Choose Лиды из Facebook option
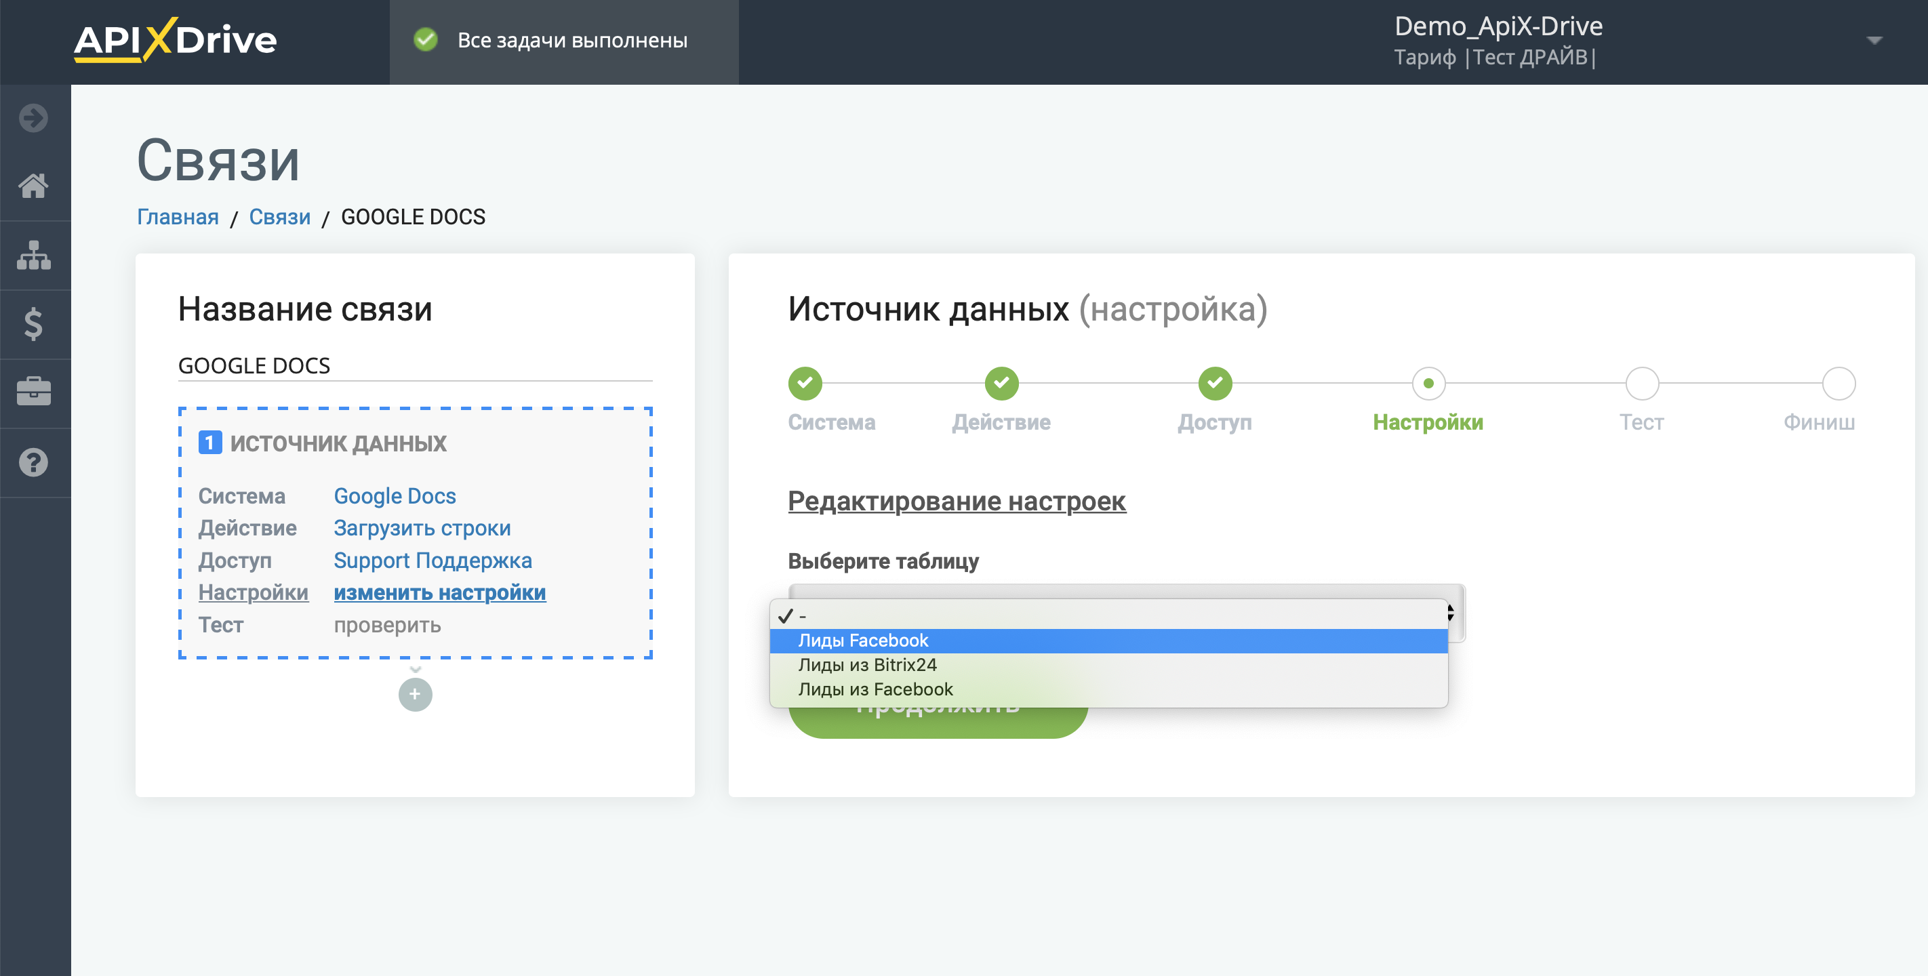1928x976 pixels. pyautogui.click(x=1108, y=689)
